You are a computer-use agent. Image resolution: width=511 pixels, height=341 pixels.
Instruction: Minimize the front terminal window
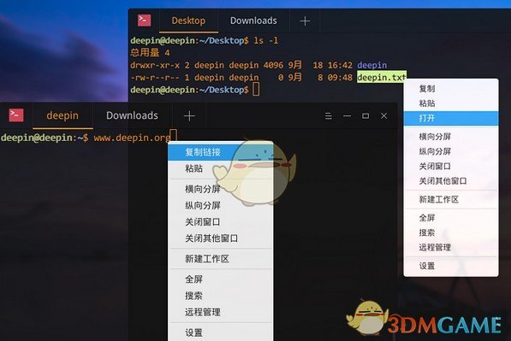click(347, 116)
